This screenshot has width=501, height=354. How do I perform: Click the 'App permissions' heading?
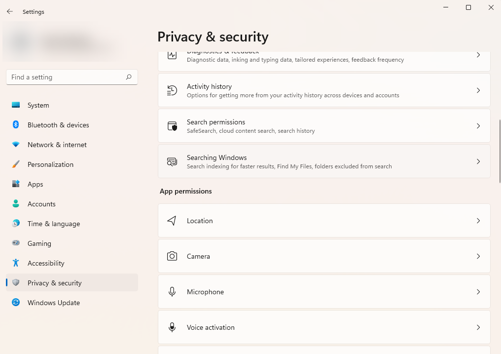coord(185,191)
